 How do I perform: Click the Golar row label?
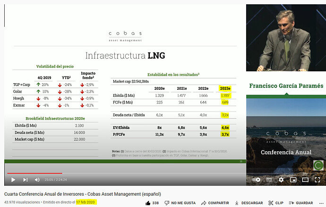[17, 92]
